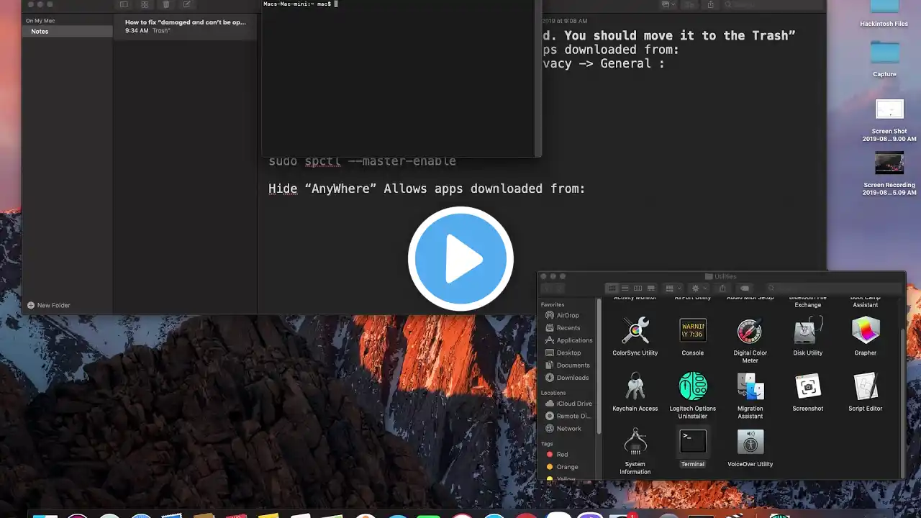Viewport: 921px width, 518px height.
Task: Switch Finder to column view
Action: click(638, 288)
